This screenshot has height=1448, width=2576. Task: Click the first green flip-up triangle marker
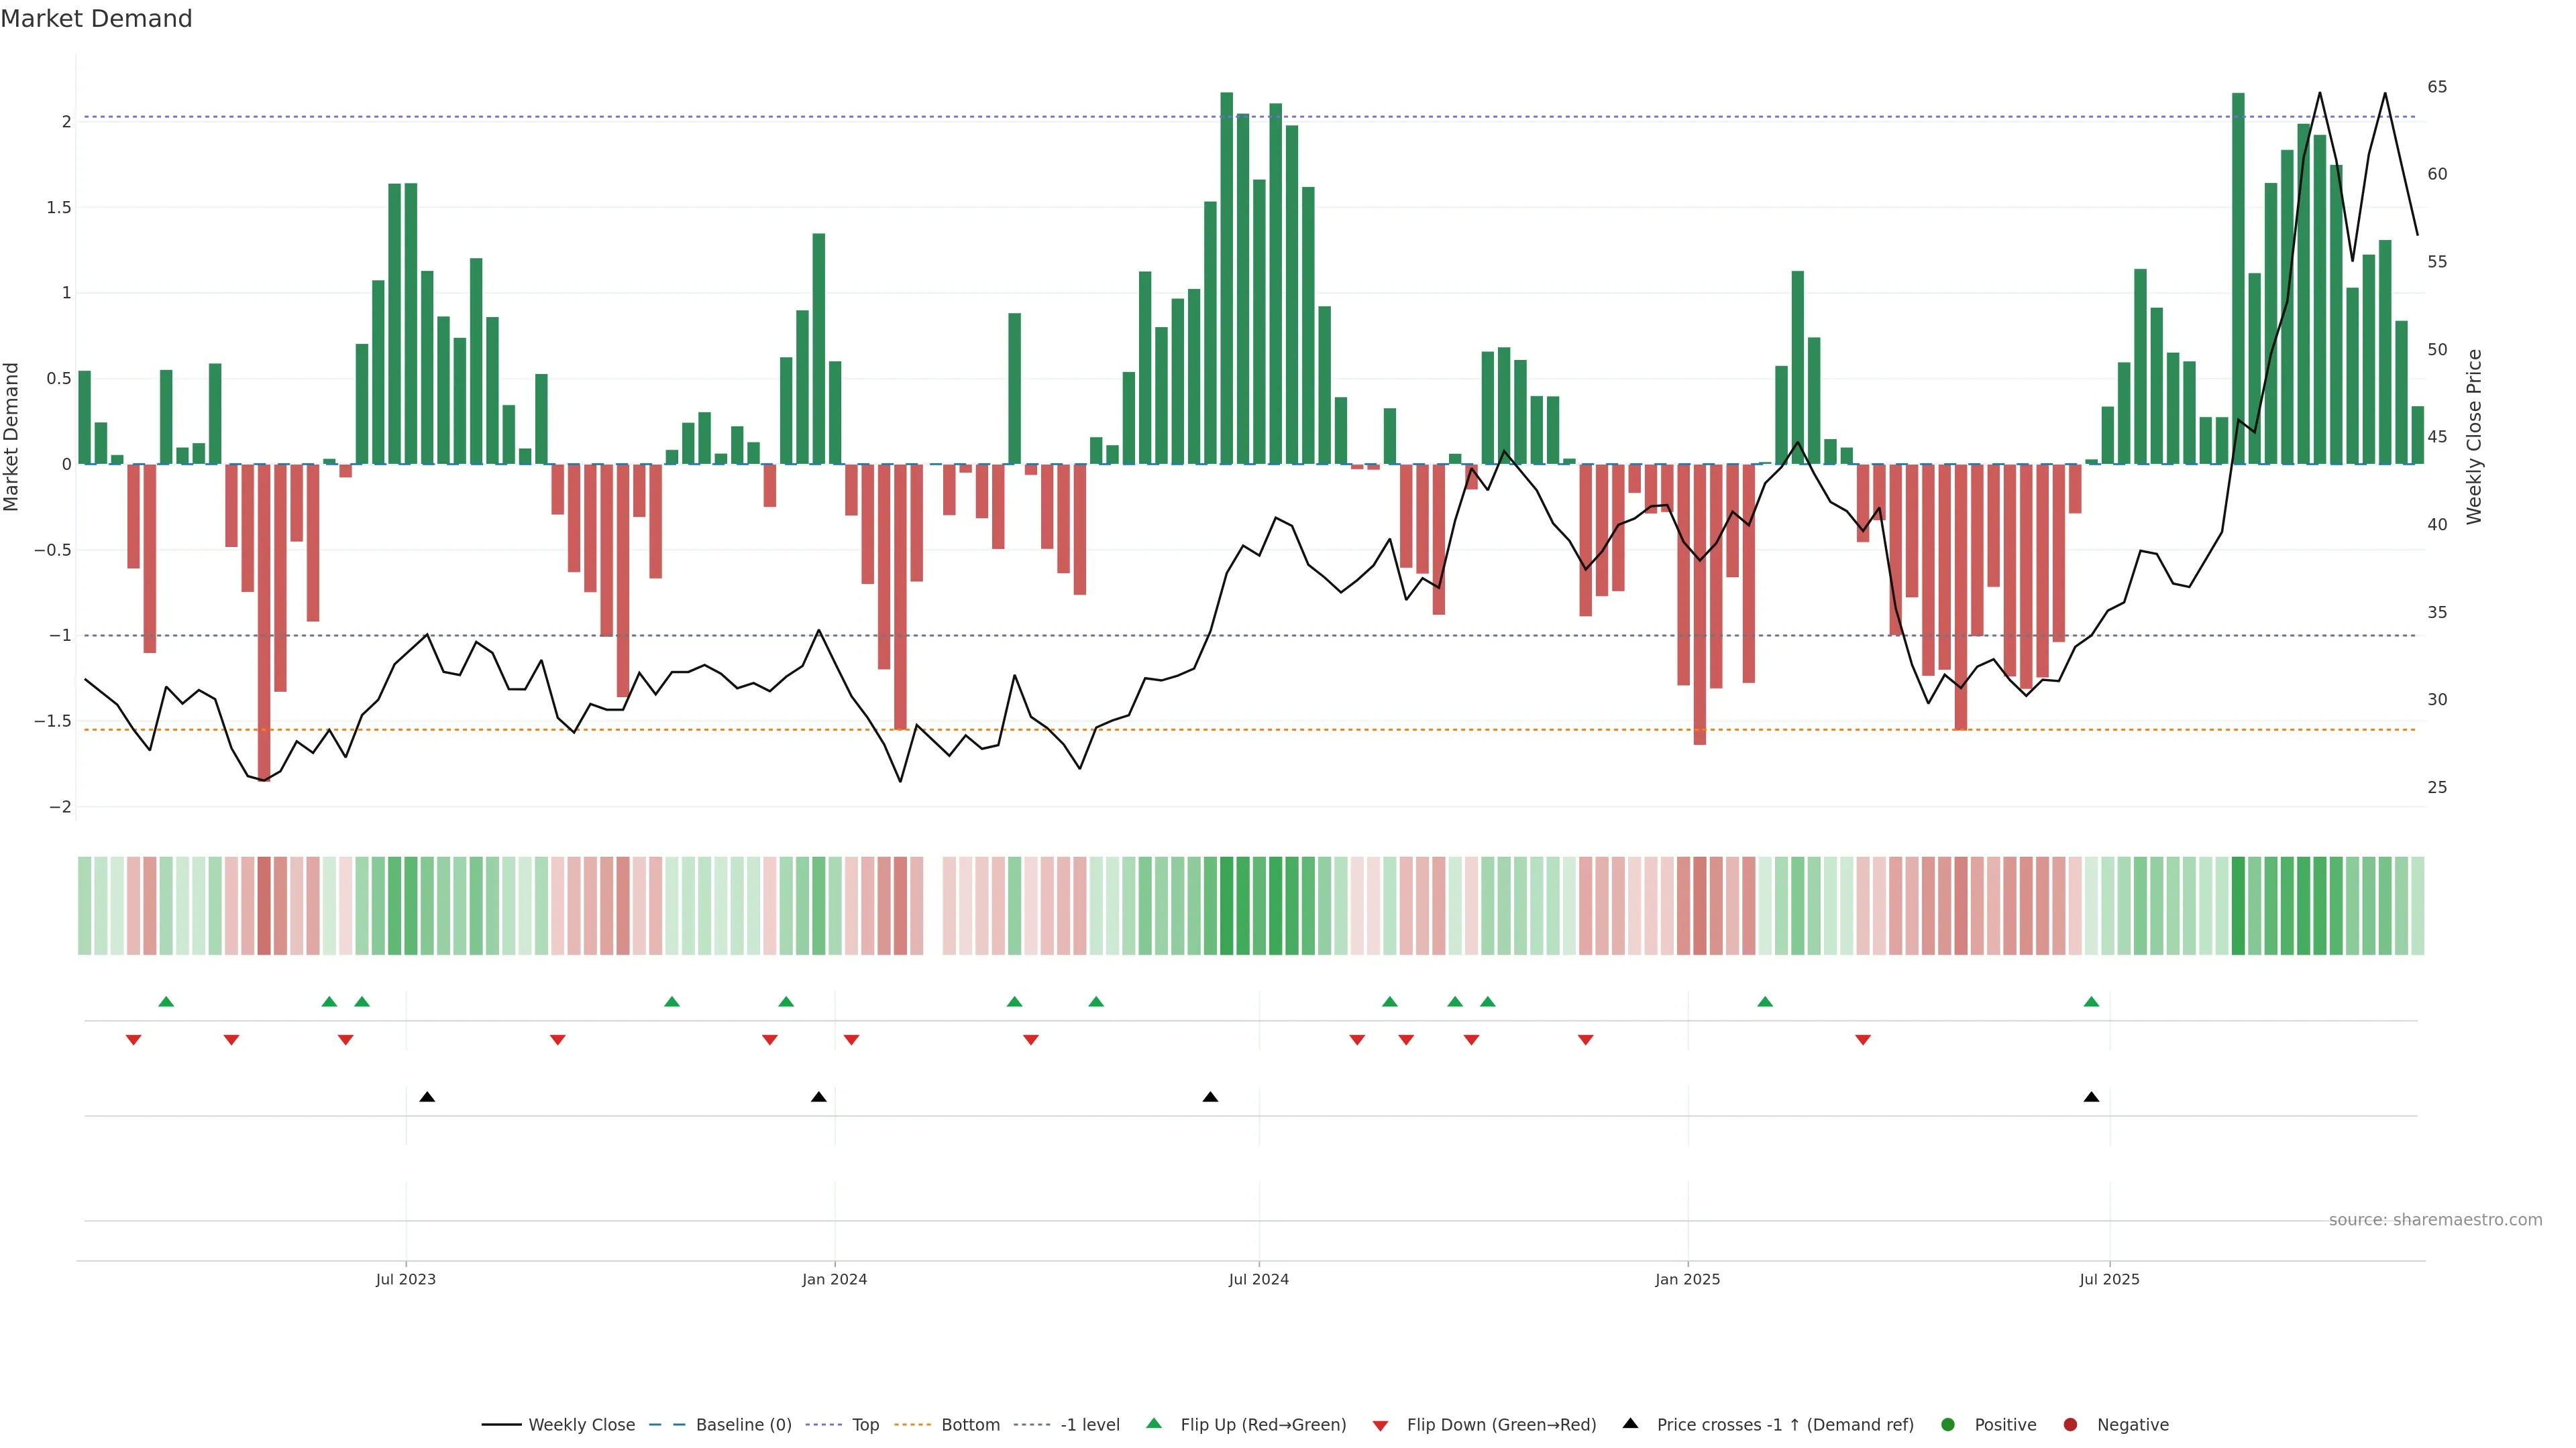(166, 1002)
